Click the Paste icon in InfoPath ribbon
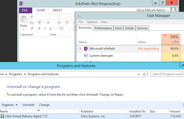This screenshot has height=119, width=184. point(24,19)
